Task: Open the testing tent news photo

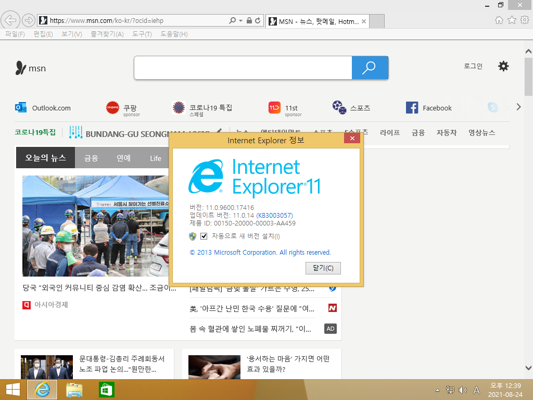Action: tap(96, 226)
